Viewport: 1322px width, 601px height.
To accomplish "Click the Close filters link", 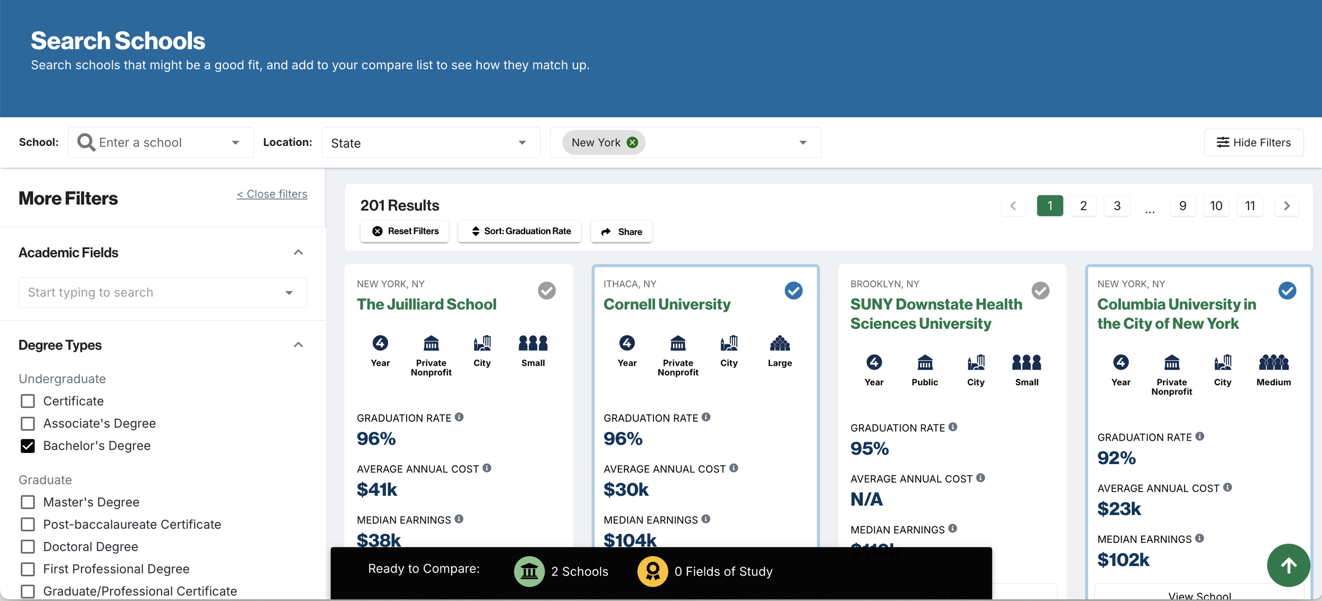I will 272,194.
